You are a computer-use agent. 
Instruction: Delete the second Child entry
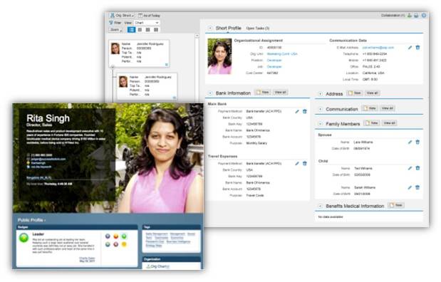point(417,187)
